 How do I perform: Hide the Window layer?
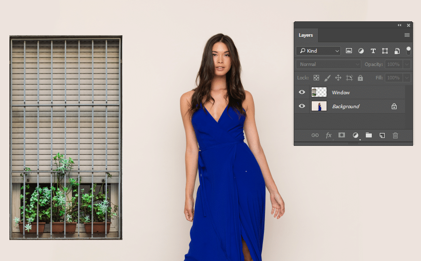[302, 92]
